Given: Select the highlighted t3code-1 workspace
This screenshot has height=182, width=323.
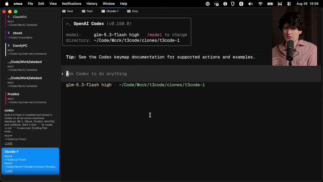Looking at the screenshot, I should coord(30,161).
